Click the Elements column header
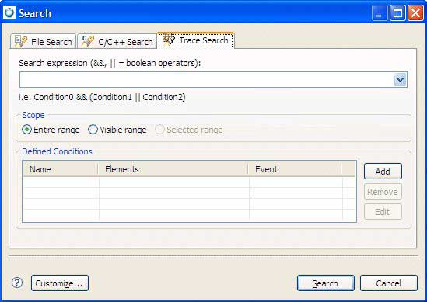Viewport: 427px width, 302px height. [x=173, y=169]
